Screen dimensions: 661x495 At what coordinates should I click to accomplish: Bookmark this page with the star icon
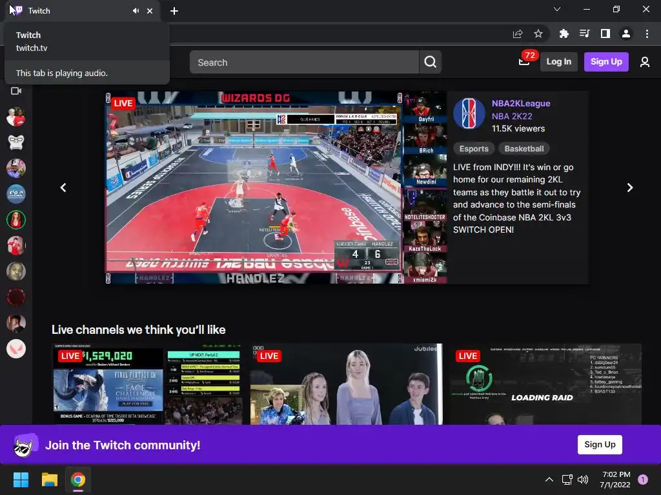pyautogui.click(x=538, y=34)
